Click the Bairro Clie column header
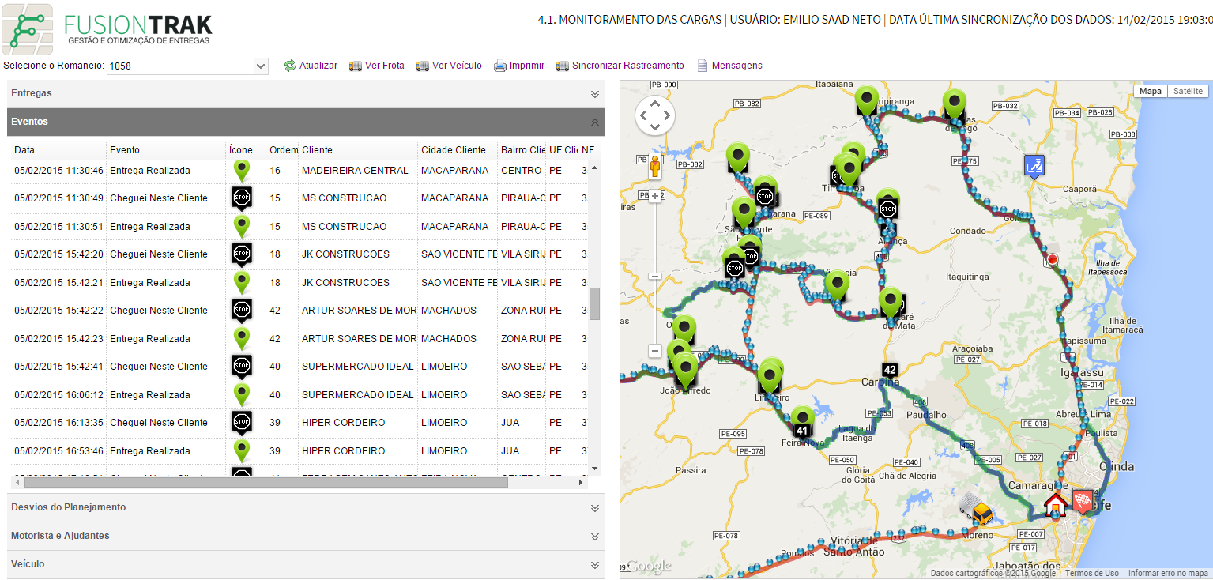This screenshot has height=580, width=1213. [x=522, y=149]
